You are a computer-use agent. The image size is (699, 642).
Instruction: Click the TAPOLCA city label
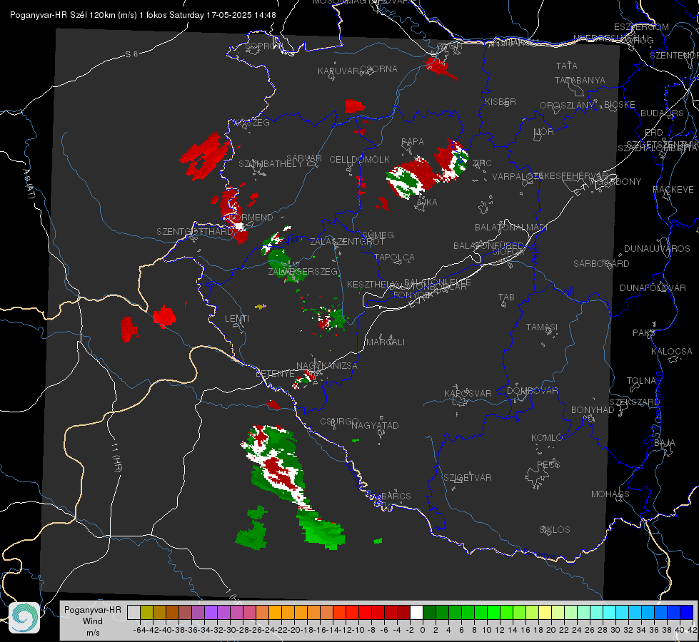point(394,257)
